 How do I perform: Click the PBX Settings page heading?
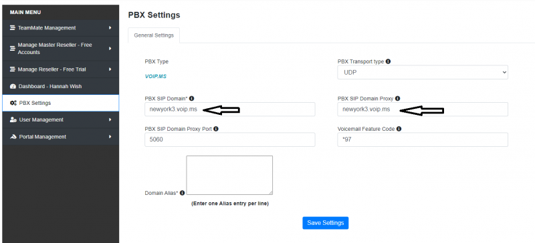click(154, 15)
